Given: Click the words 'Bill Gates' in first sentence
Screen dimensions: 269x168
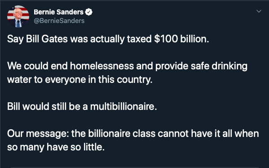Looking at the screenshot, I should pos(47,39).
